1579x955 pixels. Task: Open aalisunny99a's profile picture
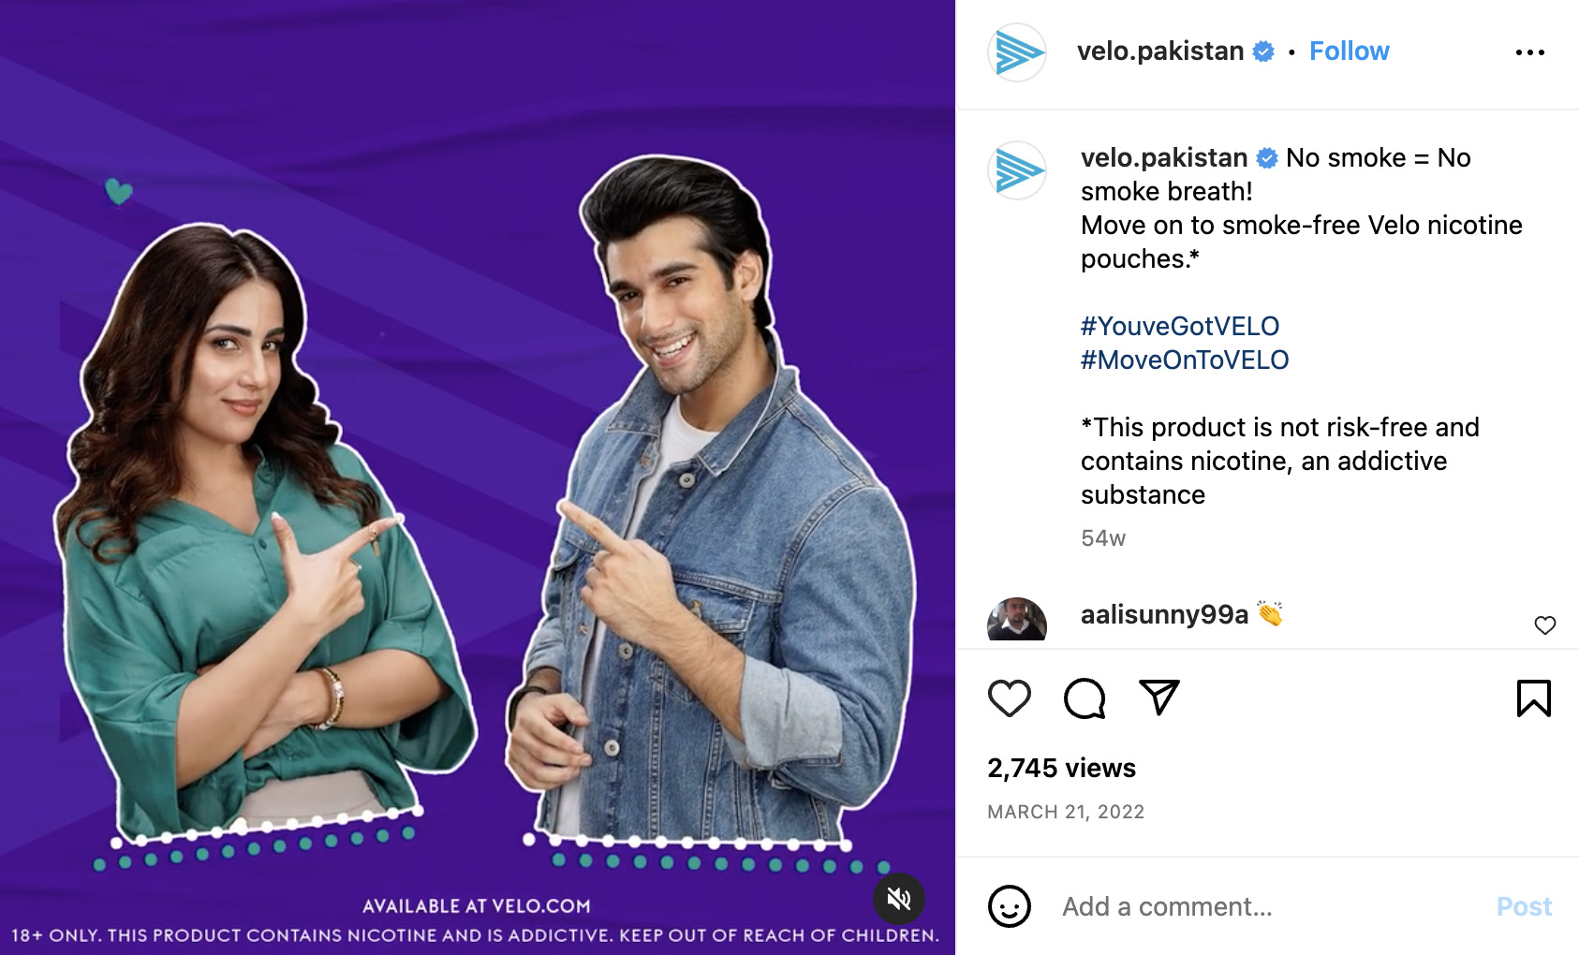pyautogui.click(x=1017, y=620)
